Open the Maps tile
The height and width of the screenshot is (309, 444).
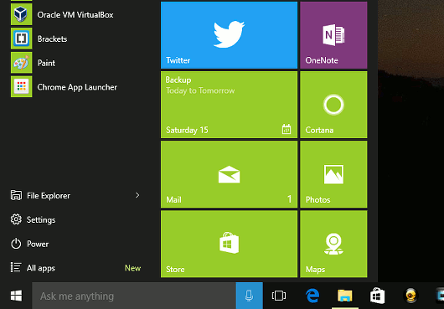[333, 244]
